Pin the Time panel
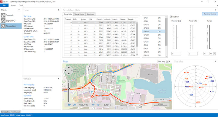The height and width of the screenshot is (117, 218). (58, 10)
